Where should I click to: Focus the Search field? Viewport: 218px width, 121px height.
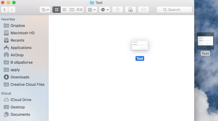(x=174, y=10)
